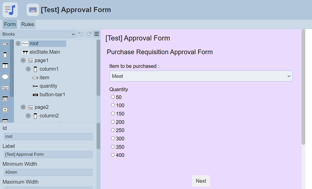Click the music note app logo
Viewport: 312px width, 189px height.
coord(11,9)
